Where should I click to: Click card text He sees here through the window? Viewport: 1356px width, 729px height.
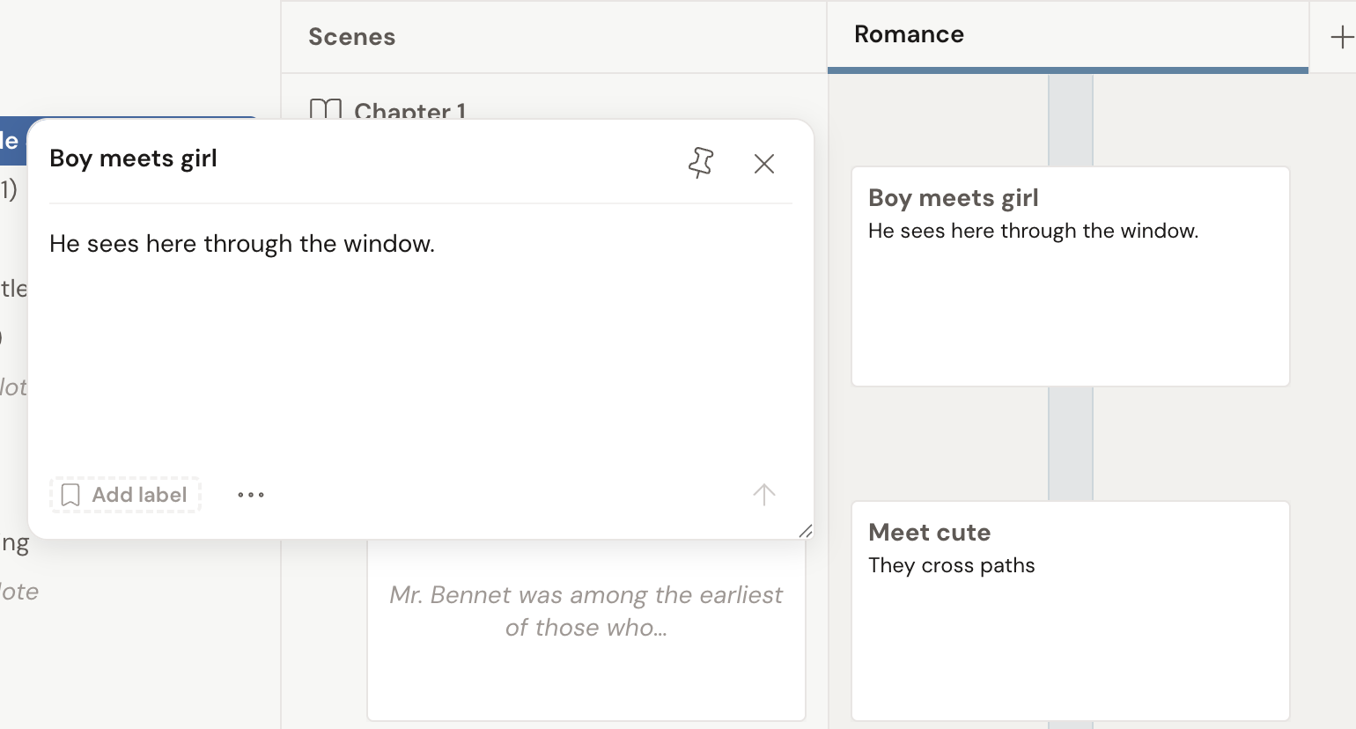pyautogui.click(x=1033, y=231)
